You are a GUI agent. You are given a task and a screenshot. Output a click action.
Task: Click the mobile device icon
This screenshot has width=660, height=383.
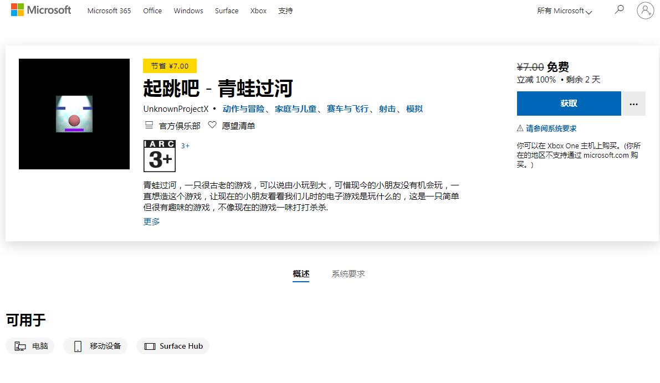[x=78, y=346]
